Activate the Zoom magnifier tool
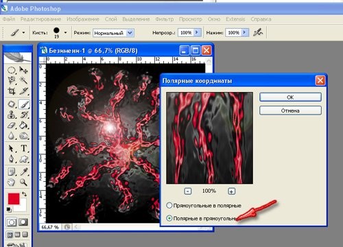Viewport: 343px width, 247px height. 23,182
